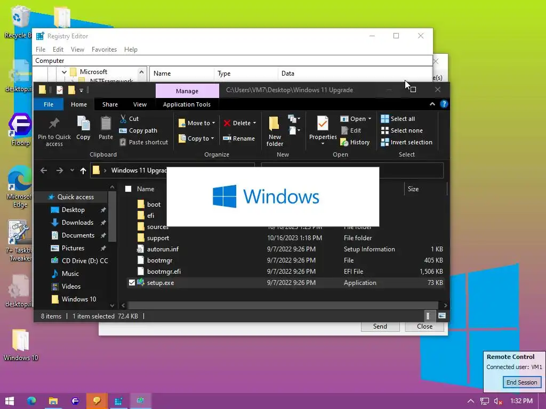This screenshot has height=409, width=546.
Task: Click Edit in the Open group
Action: (351, 130)
